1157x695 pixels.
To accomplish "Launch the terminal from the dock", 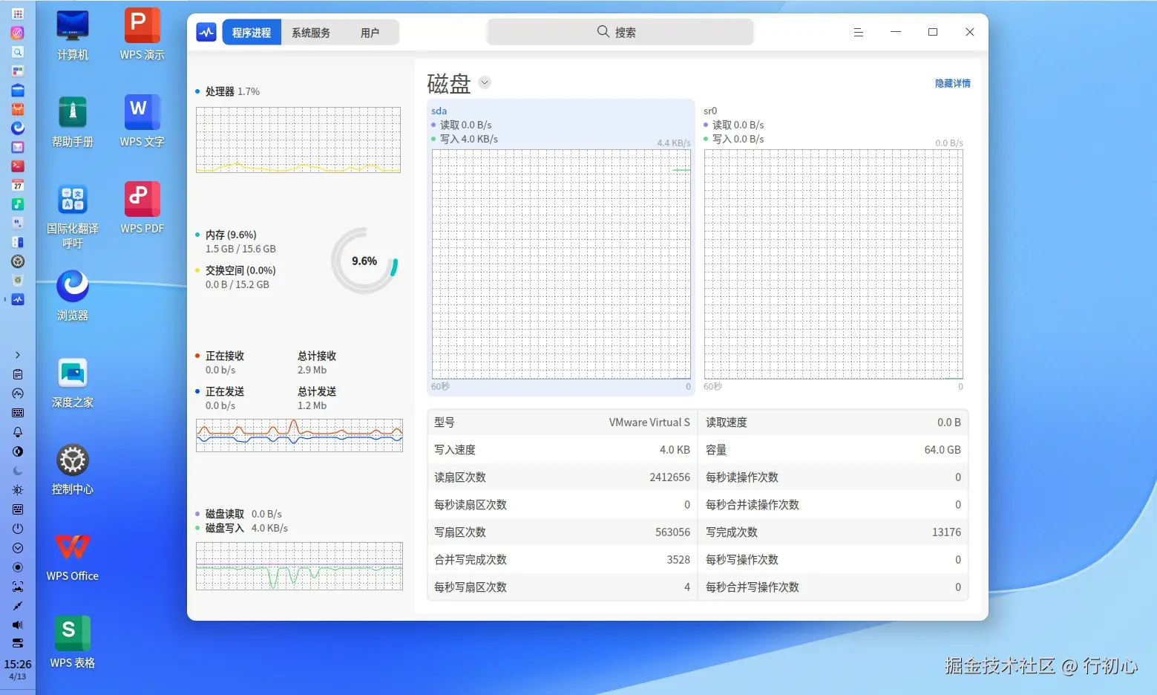I will click(x=18, y=166).
